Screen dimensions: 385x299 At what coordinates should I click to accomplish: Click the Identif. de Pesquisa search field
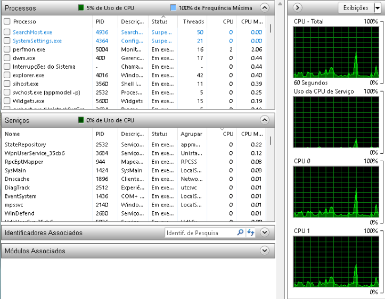pyautogui.click(x=200, y=232)
